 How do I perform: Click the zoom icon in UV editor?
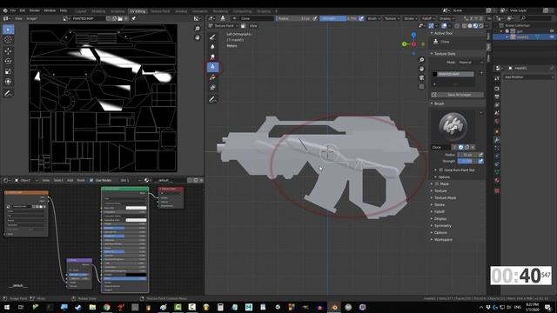point(198,29)
